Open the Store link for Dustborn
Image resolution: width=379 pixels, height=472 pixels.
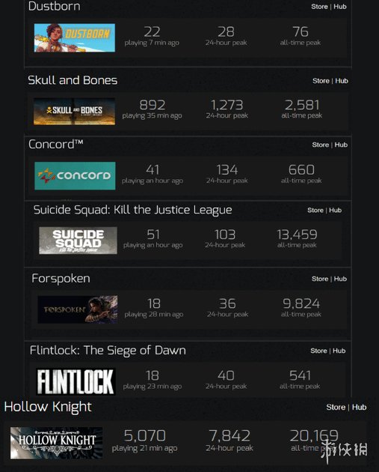pyautogui.click(x=319, y=7)
